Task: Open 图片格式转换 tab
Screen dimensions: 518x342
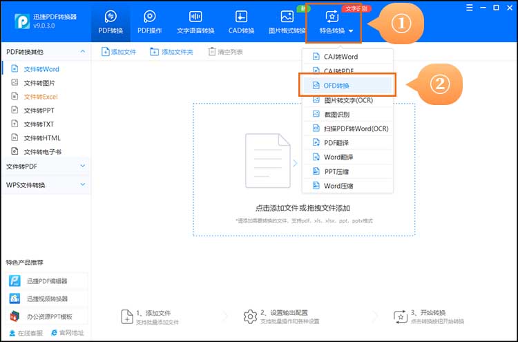Action: 287,22
